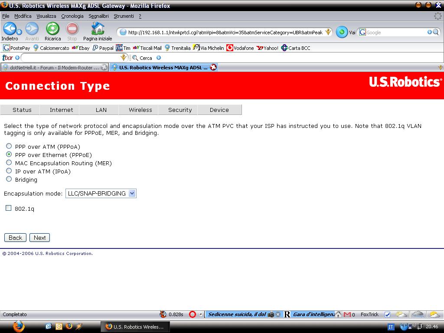This screenshot has width=444, height=333.
Task: Click the home icon in the status bar
Action: (x=338, y=314)
